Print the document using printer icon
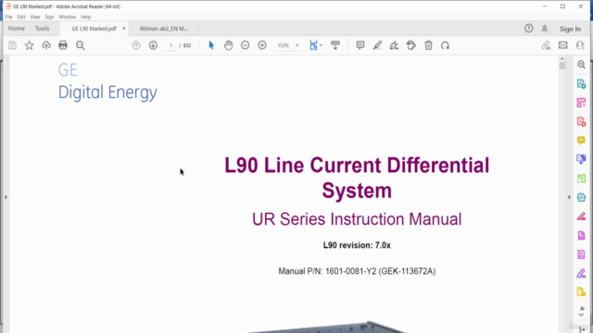 pos(63,45)
